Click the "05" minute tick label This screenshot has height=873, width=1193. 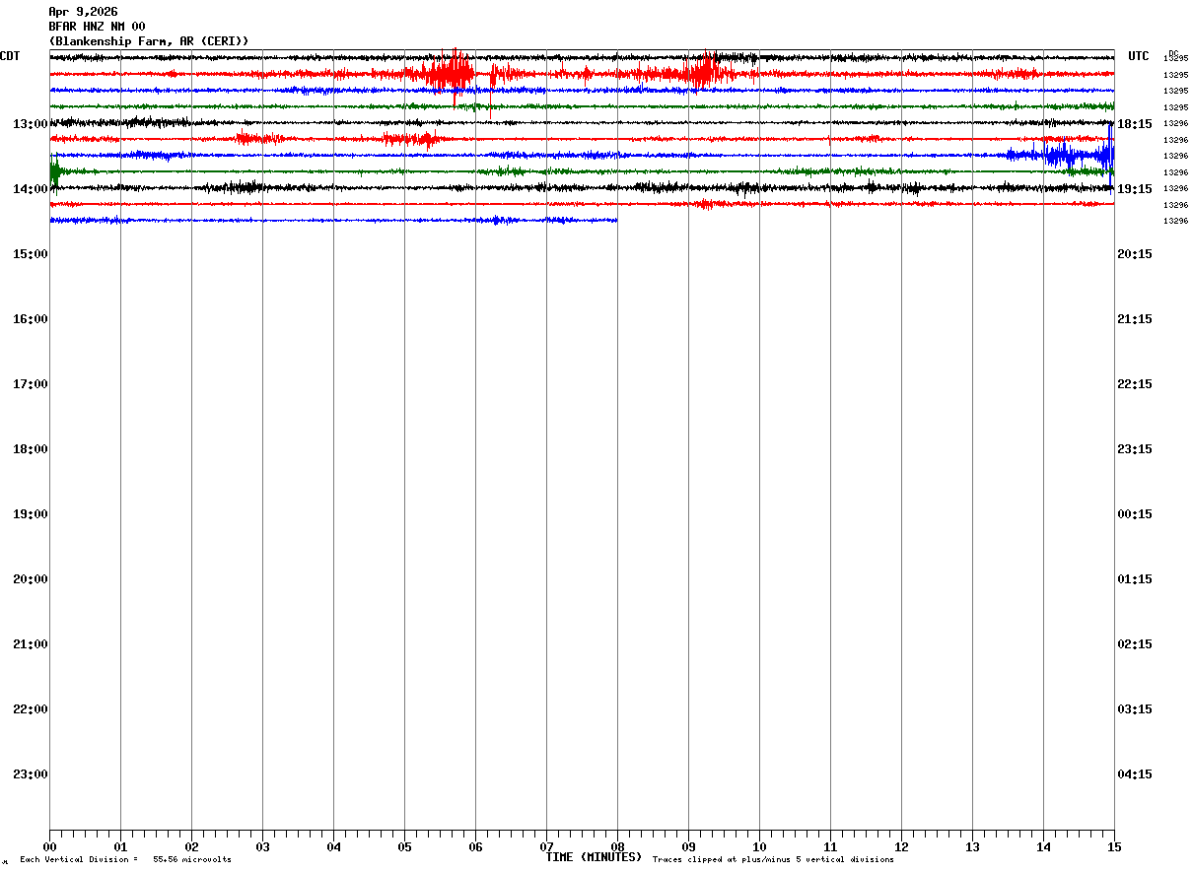click(404, 847)
